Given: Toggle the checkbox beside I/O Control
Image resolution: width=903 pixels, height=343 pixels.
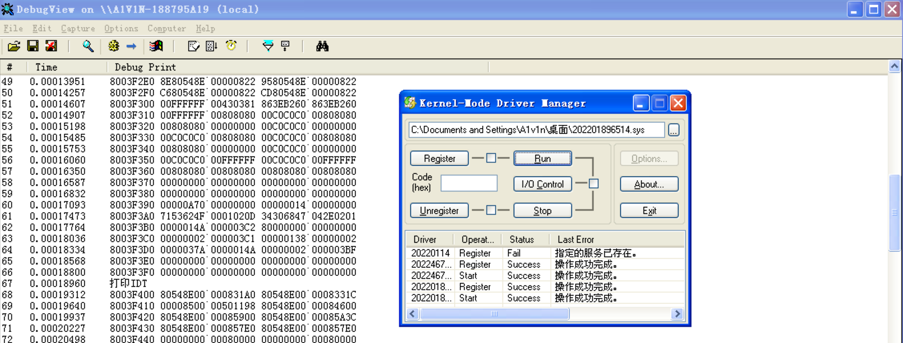Looking at the screenshot, I should tap(594, 184).
